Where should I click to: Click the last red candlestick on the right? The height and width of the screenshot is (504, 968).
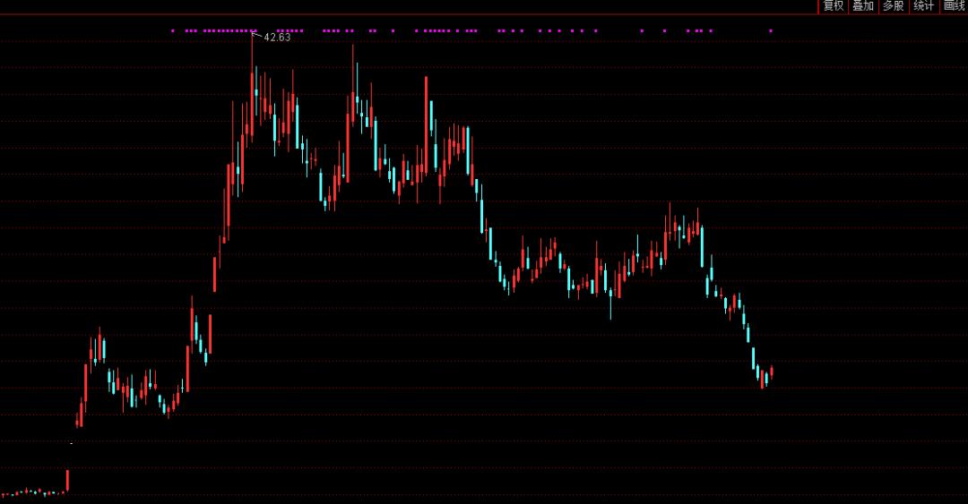point(771,371)
